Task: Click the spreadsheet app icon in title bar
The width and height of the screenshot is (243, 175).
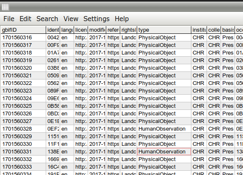Action: click(x=5, y=7)
